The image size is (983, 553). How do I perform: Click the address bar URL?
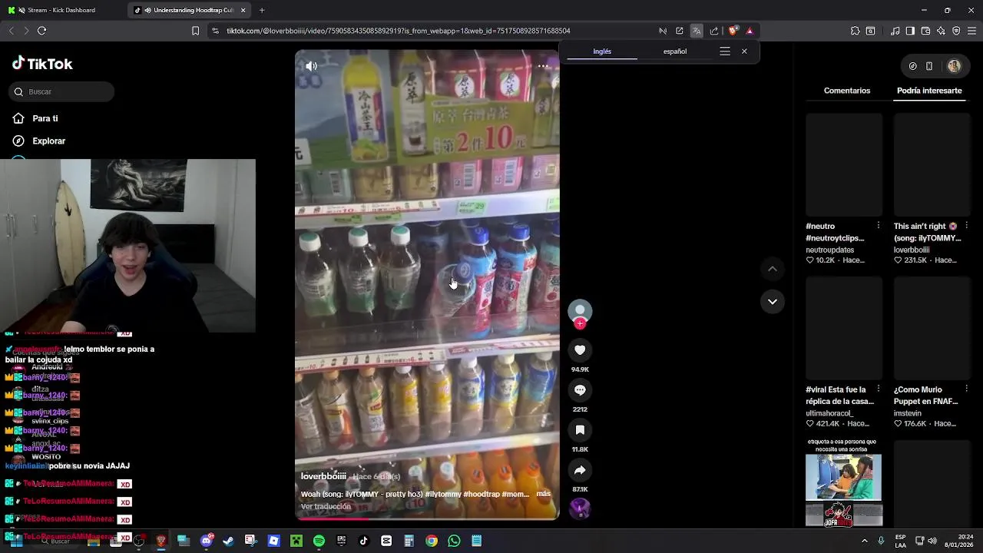click(x=398, y=31)
